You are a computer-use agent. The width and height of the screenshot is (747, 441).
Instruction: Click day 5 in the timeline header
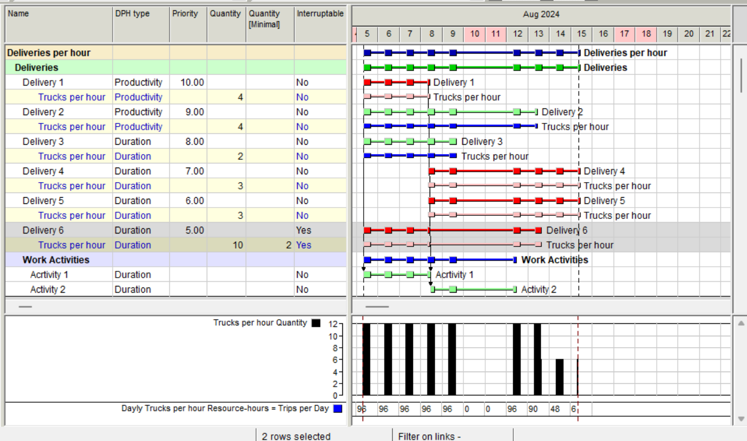[367, 34]
